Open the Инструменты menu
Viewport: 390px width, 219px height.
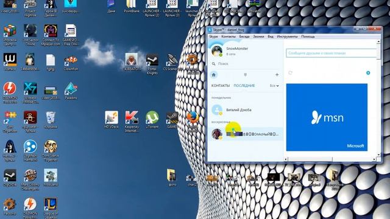coord(287,36)
